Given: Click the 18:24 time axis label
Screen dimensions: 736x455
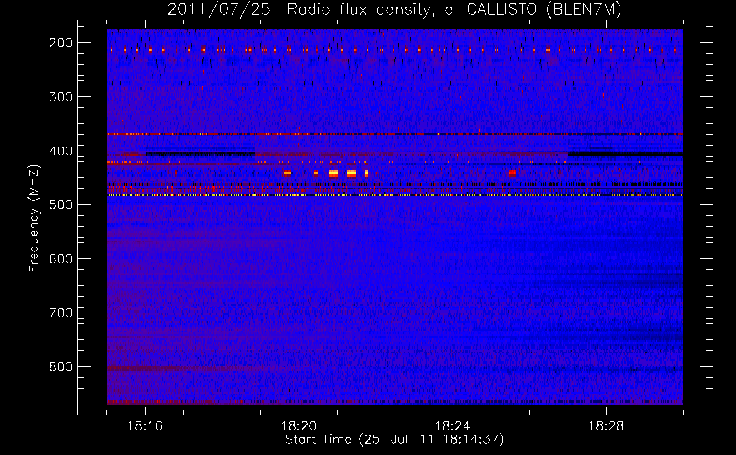Looking at the screenshot, I should point(453,426).
